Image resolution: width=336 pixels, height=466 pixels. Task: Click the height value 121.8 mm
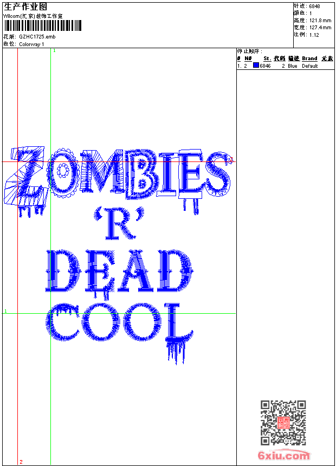[x=320, y=21]
